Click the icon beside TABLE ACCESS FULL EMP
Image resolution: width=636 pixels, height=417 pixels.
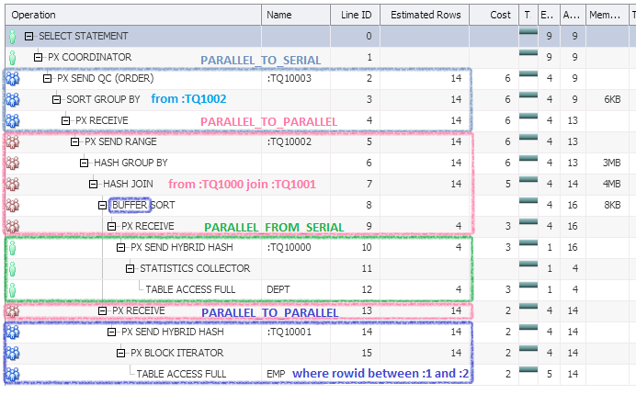coord(13,374)
